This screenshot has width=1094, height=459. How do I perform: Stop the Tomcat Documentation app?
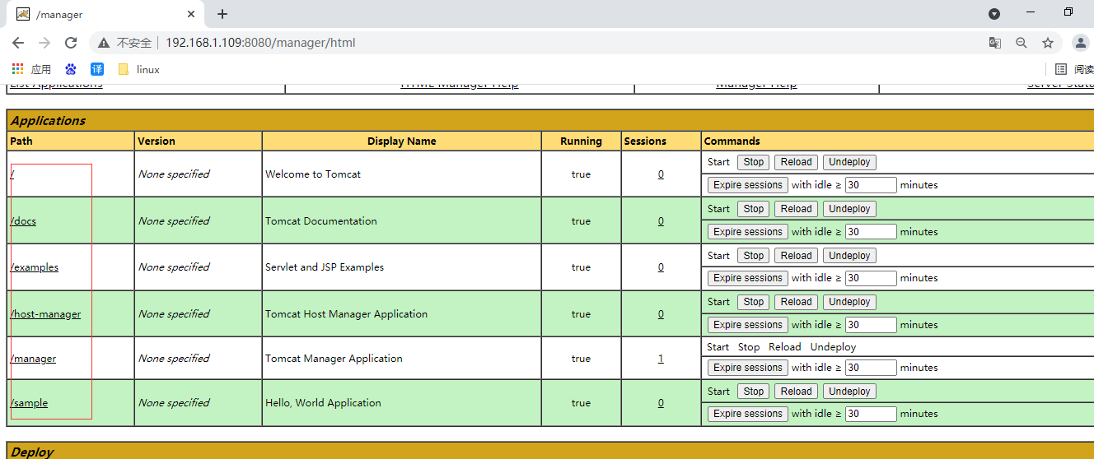[x=754, y=209]
